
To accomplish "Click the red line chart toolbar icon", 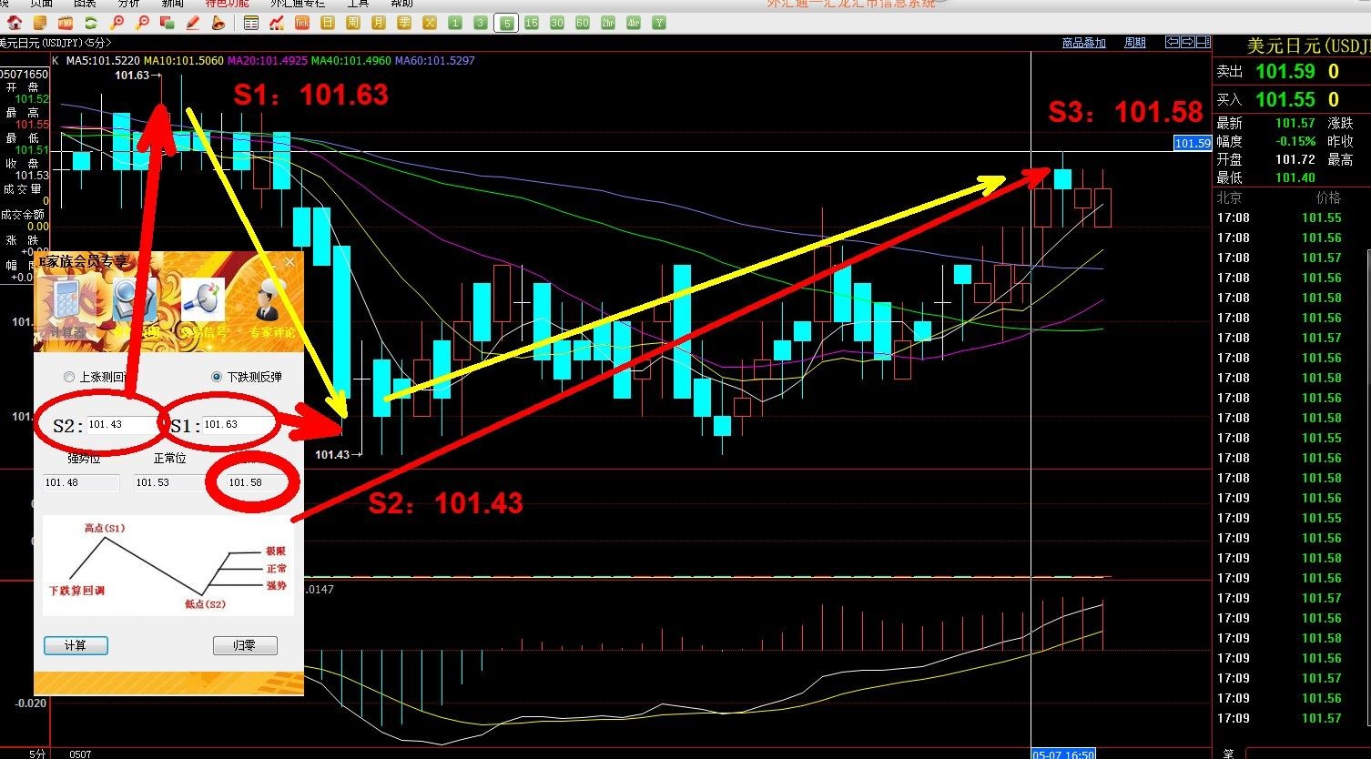I will pyautogui.click(x=277, y=23).
